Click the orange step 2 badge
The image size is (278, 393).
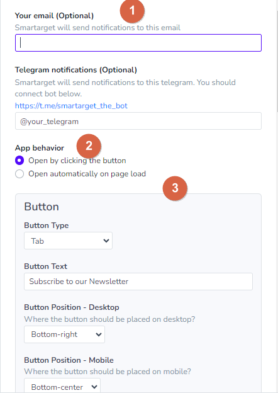click(89, 146)
